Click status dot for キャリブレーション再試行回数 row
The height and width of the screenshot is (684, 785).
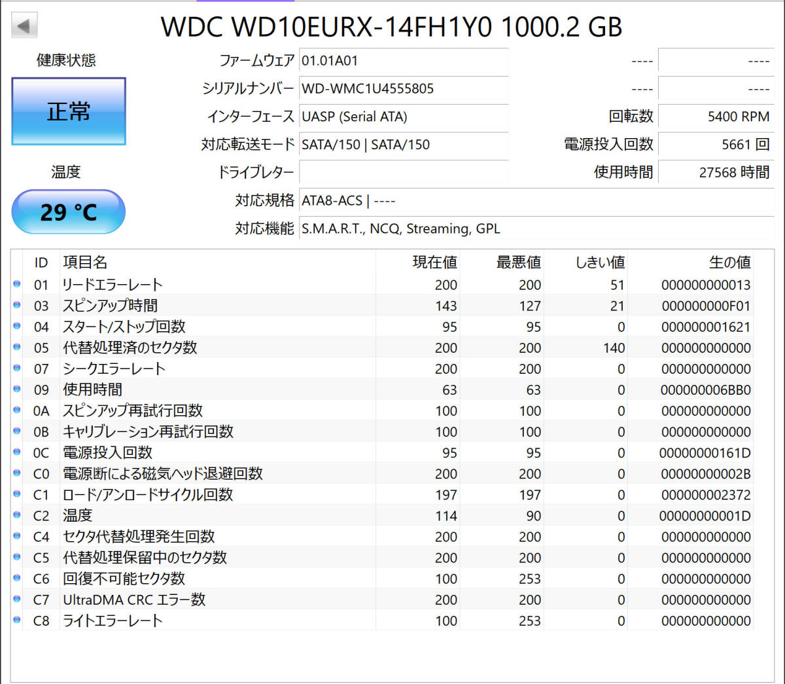tap(17, 431)
